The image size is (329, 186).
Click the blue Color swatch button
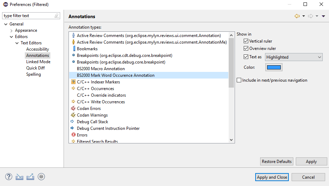coord(274,67)
